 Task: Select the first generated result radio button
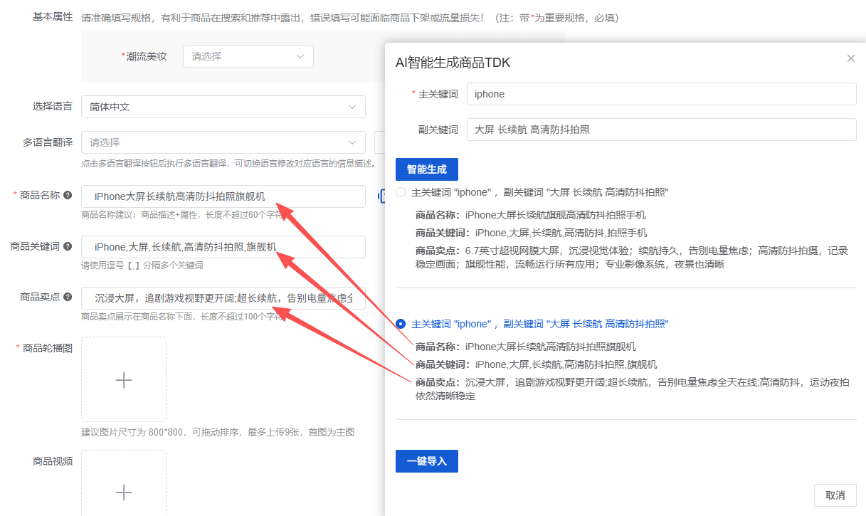click(x=401, y=192)
